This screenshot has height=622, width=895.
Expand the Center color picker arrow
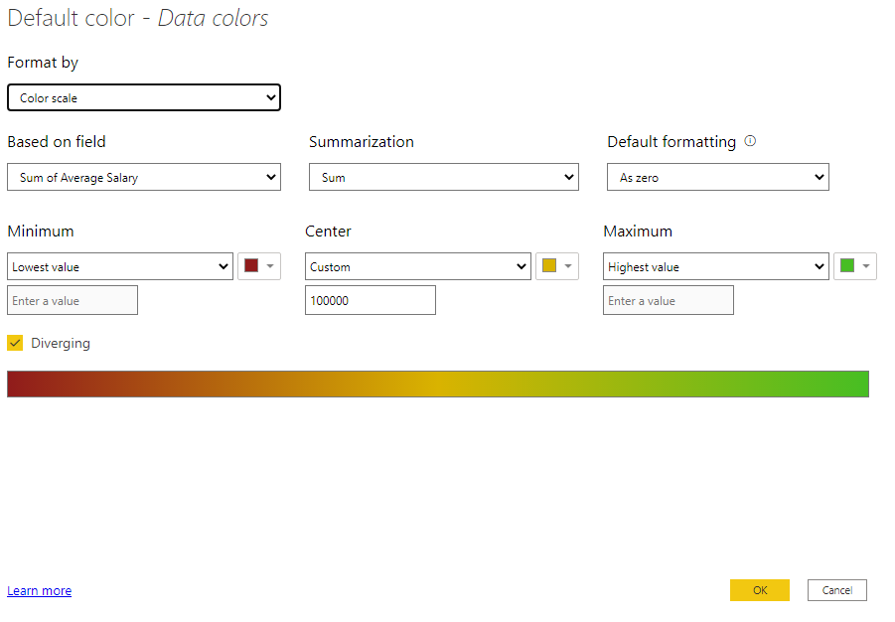pos(568,266)
